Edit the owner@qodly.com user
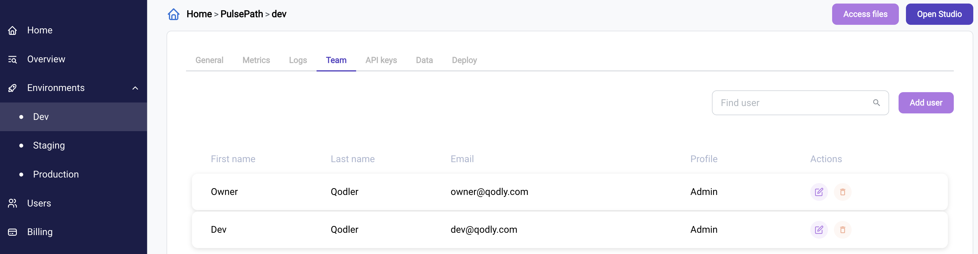 pyautogui.click(x=819, y=192)
